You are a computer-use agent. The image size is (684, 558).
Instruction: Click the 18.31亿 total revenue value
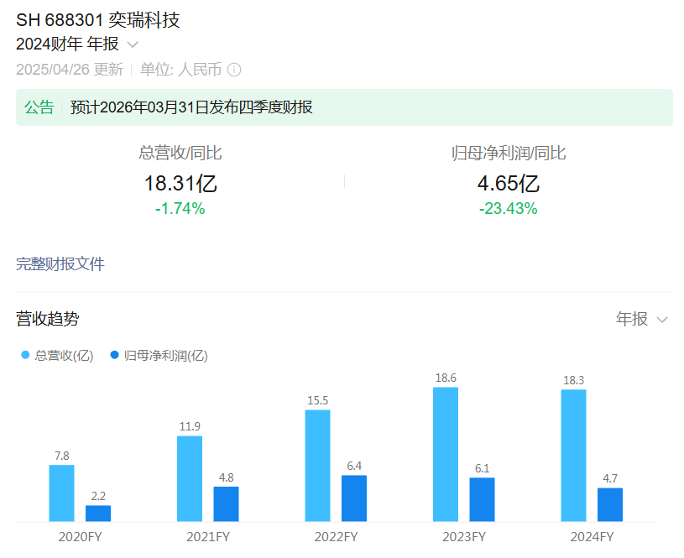pyautogui.click(x=180, y=183)
